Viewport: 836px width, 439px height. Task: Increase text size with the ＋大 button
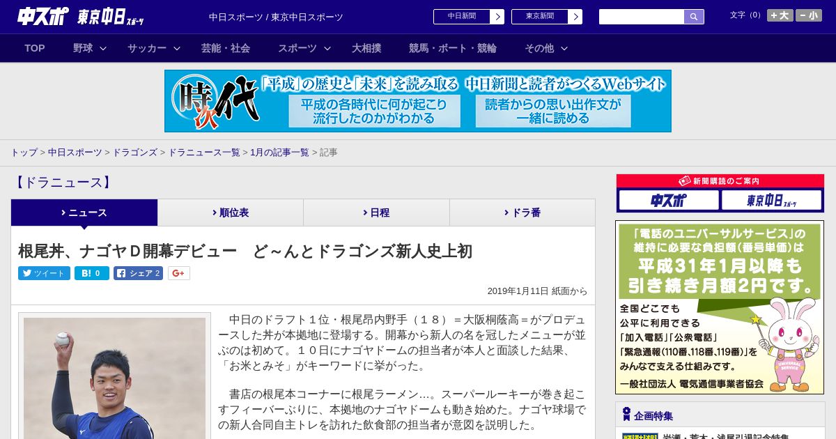780,15
